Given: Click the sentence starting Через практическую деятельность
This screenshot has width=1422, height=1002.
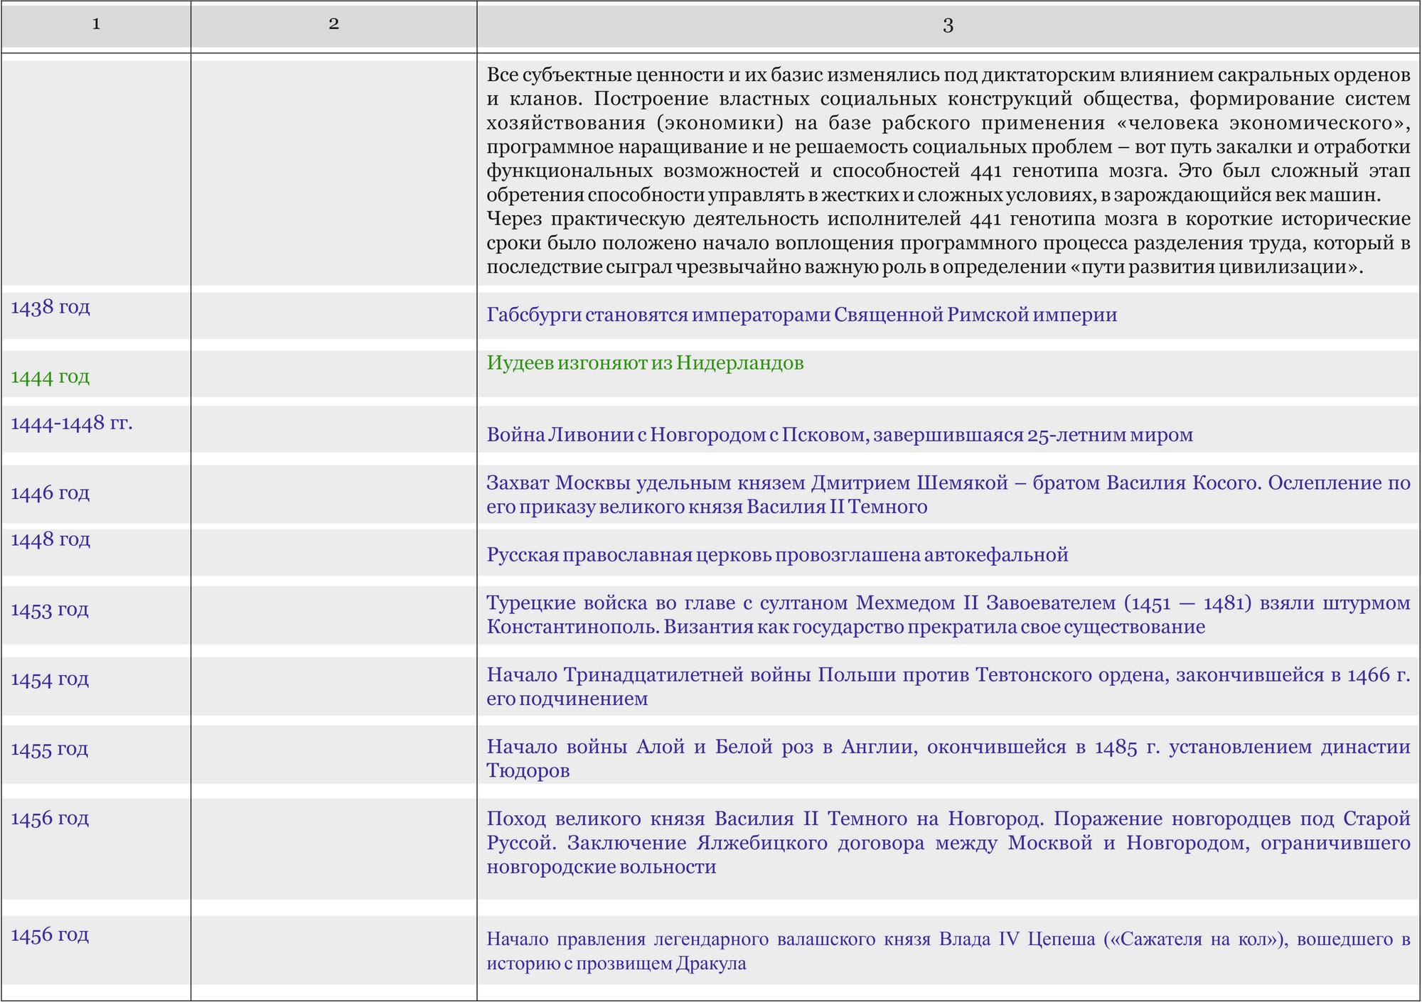Looking at the screenshot, I should click(x=948, y=242).
